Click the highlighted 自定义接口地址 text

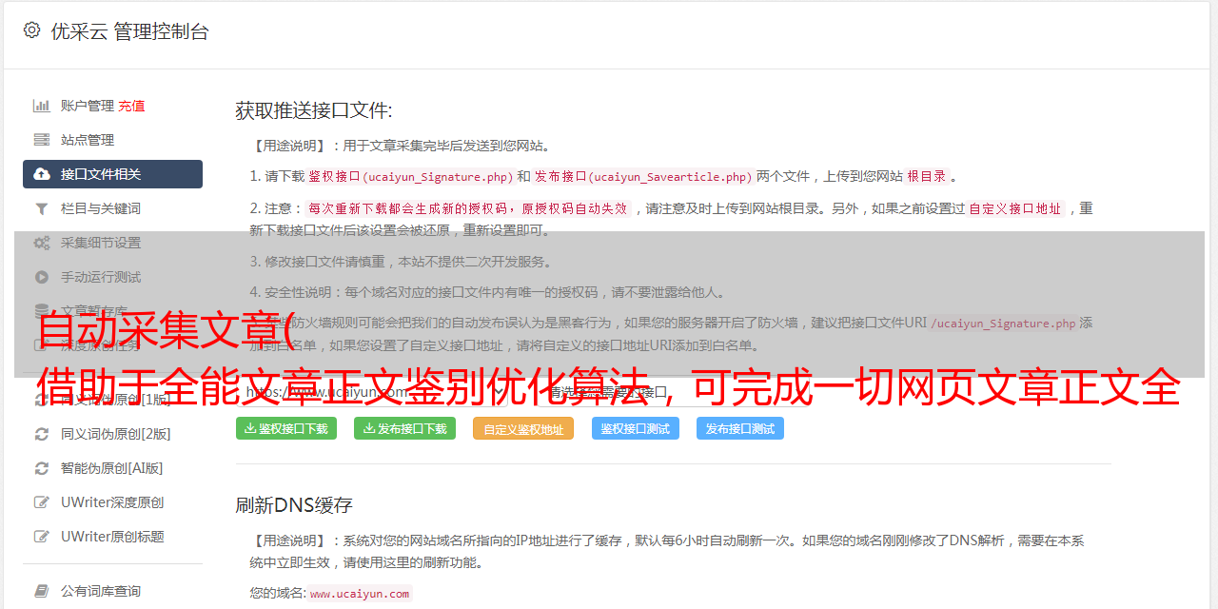point(1015,208)
